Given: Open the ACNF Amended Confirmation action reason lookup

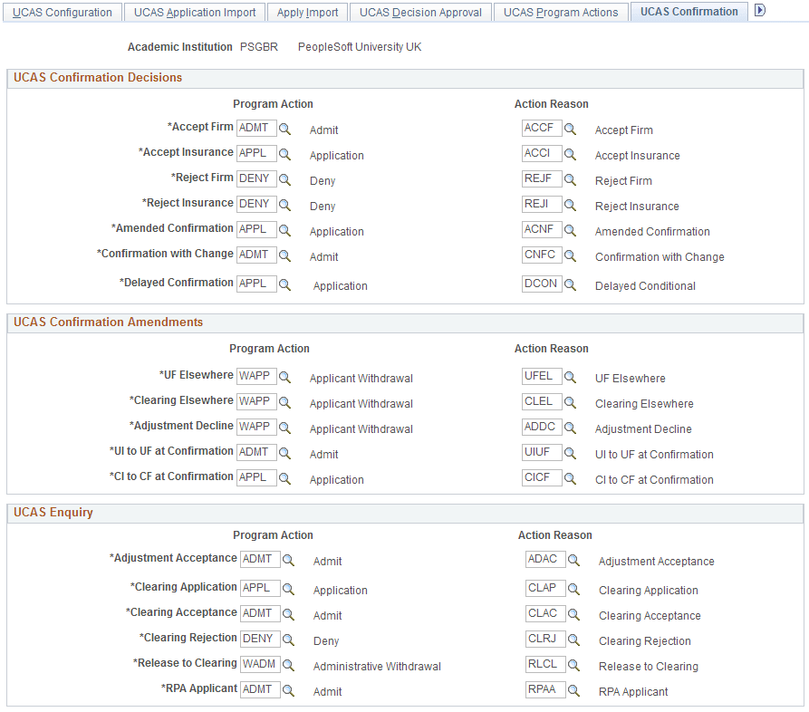Looking at the screenshot, I should (570, 229).
